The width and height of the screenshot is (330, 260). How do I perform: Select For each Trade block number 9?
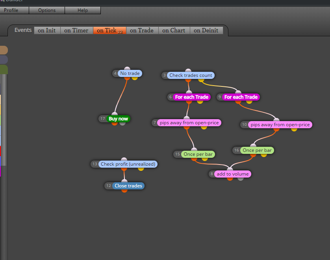pyautogui.click(x=241, y=97)
